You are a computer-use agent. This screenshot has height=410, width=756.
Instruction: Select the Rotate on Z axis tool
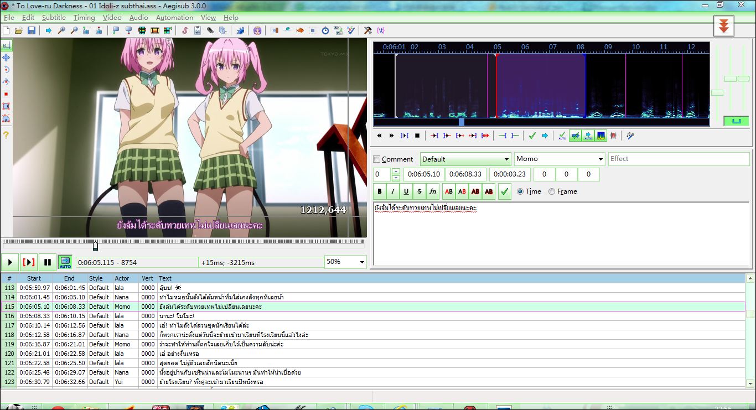[x=6, y=70]
